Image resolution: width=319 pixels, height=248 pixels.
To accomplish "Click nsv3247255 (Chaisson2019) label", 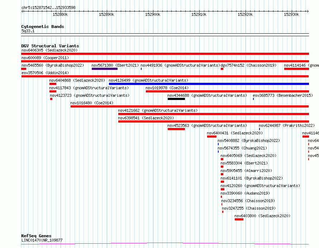I will [x=249, y=208].
